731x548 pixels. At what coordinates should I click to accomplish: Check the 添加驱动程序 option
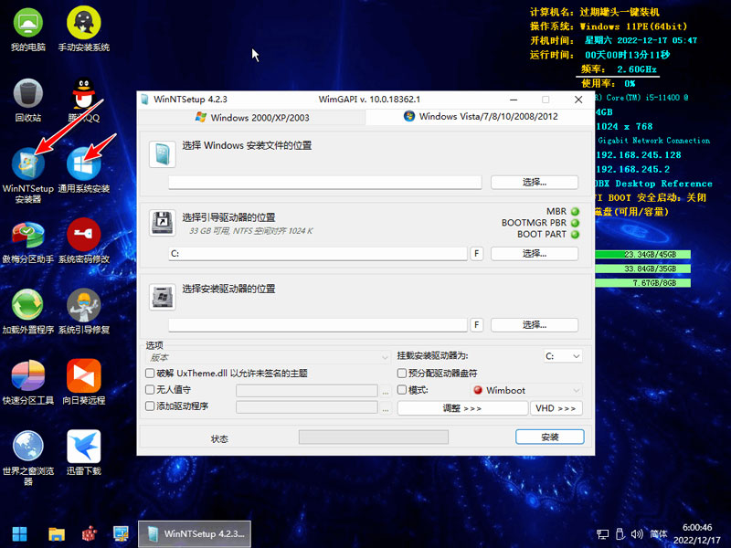(150, 406)
